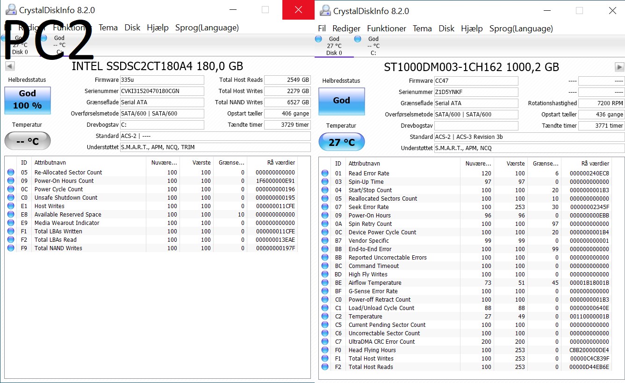Image resolution: width=625 pixels, height=383 pixels.
Task: Click status icon of Total Host Reads row
Action: 325,367
